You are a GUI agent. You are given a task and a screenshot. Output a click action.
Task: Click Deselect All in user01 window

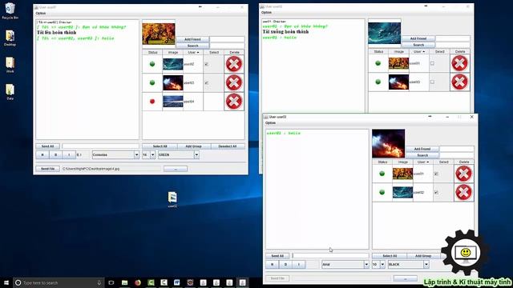click(228, 146)
